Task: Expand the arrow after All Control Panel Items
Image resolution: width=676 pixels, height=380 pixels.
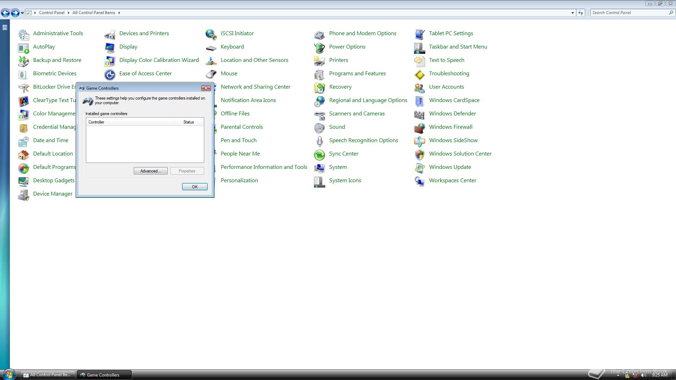Action: click(x=119, y=13)
